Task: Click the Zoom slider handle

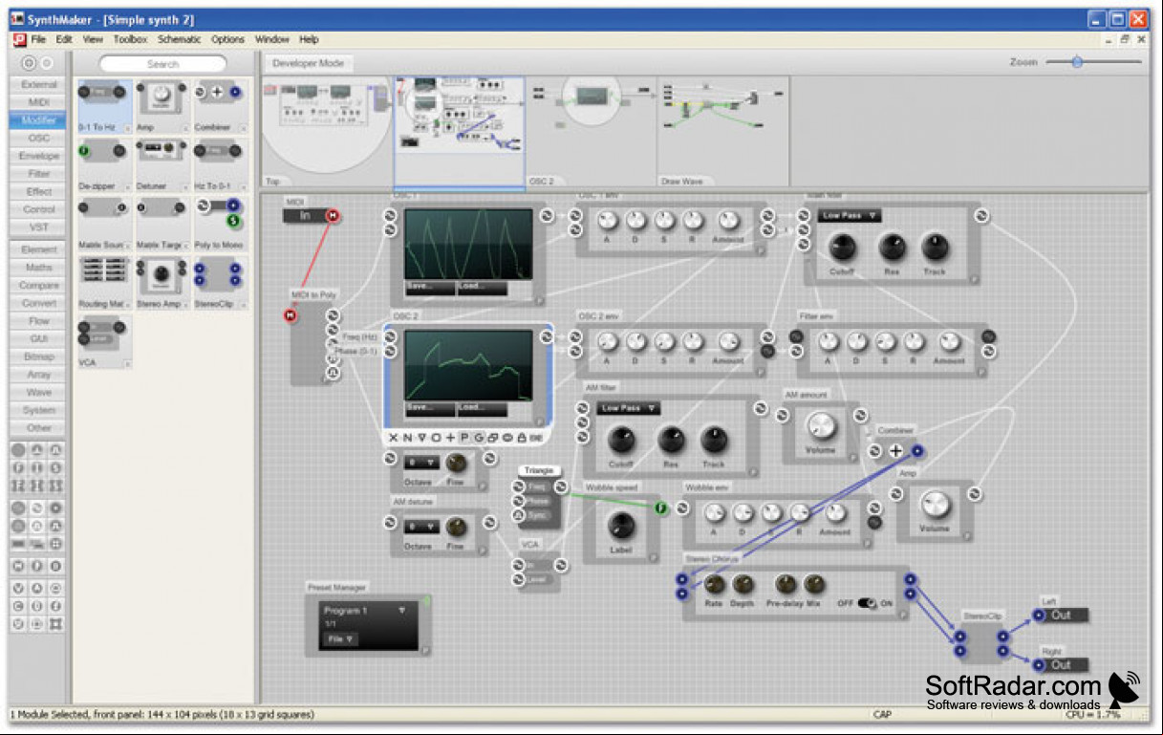Action: tap(1077, 62)
